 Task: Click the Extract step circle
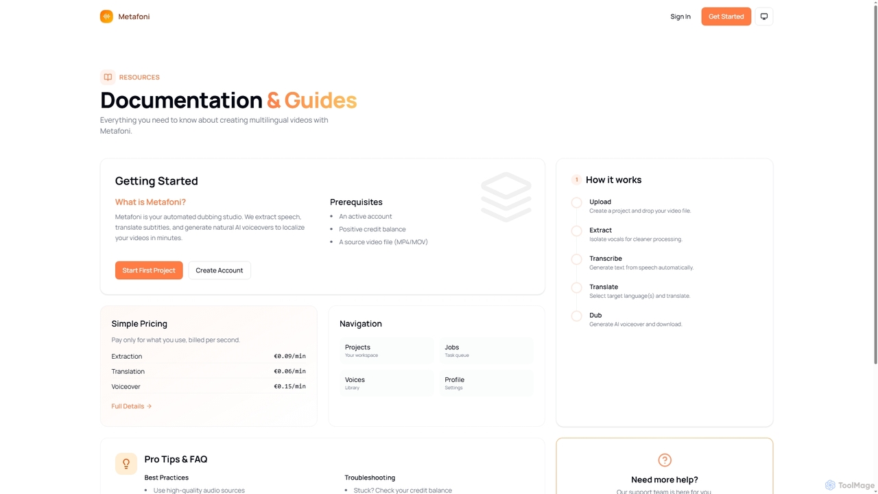point(576,231)
